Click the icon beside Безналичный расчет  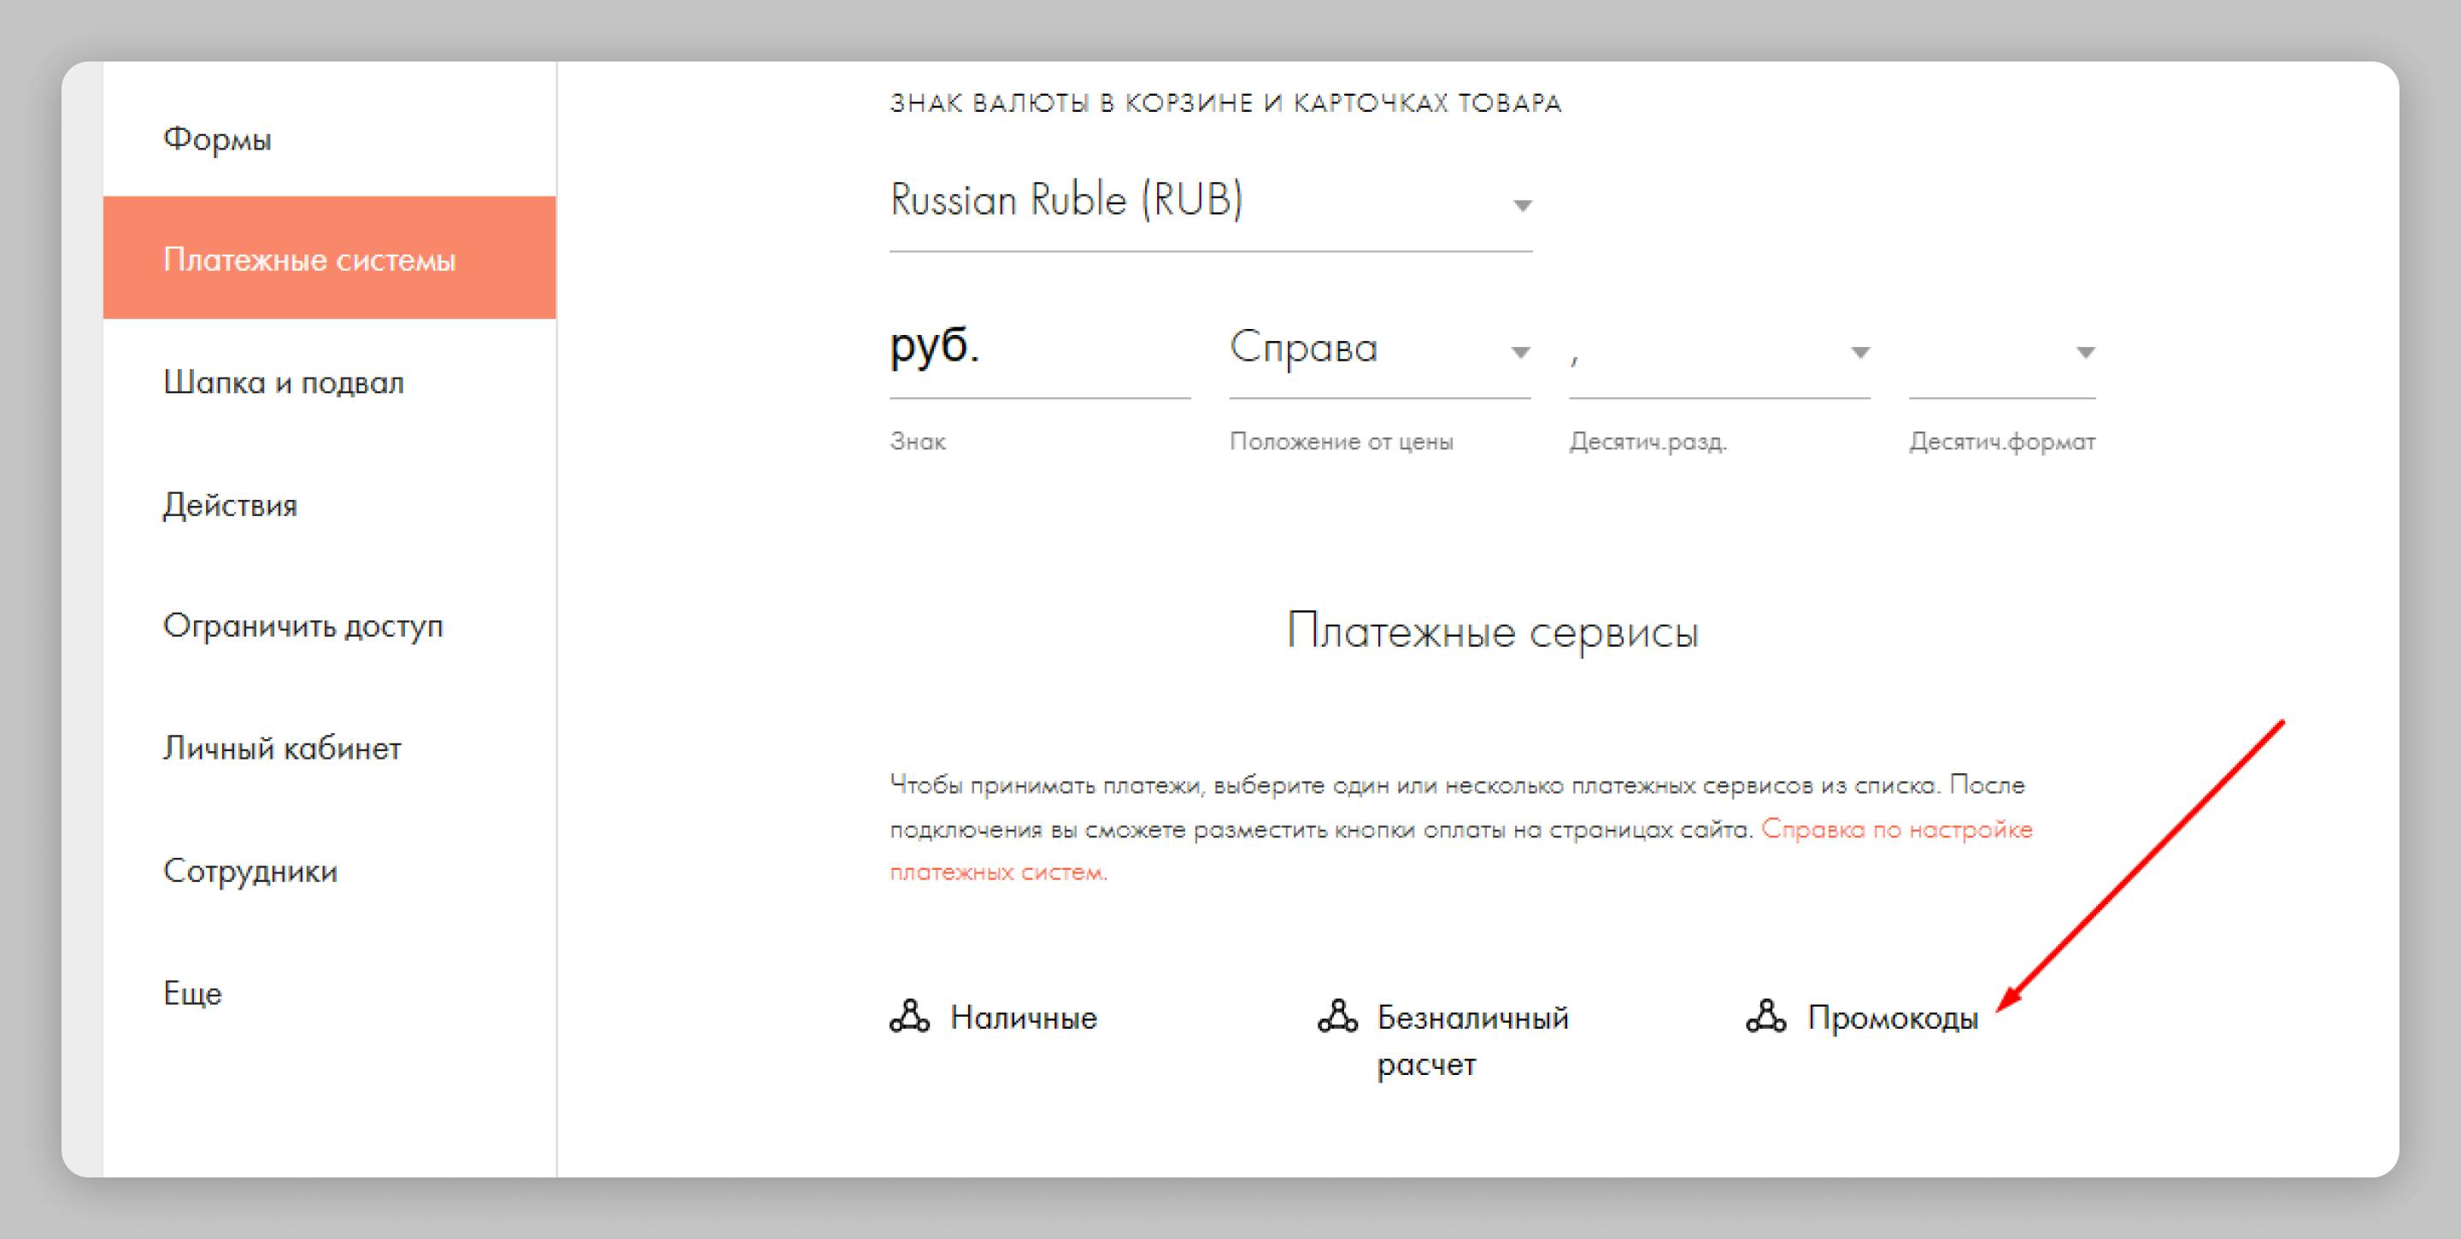point(1336,1017)
